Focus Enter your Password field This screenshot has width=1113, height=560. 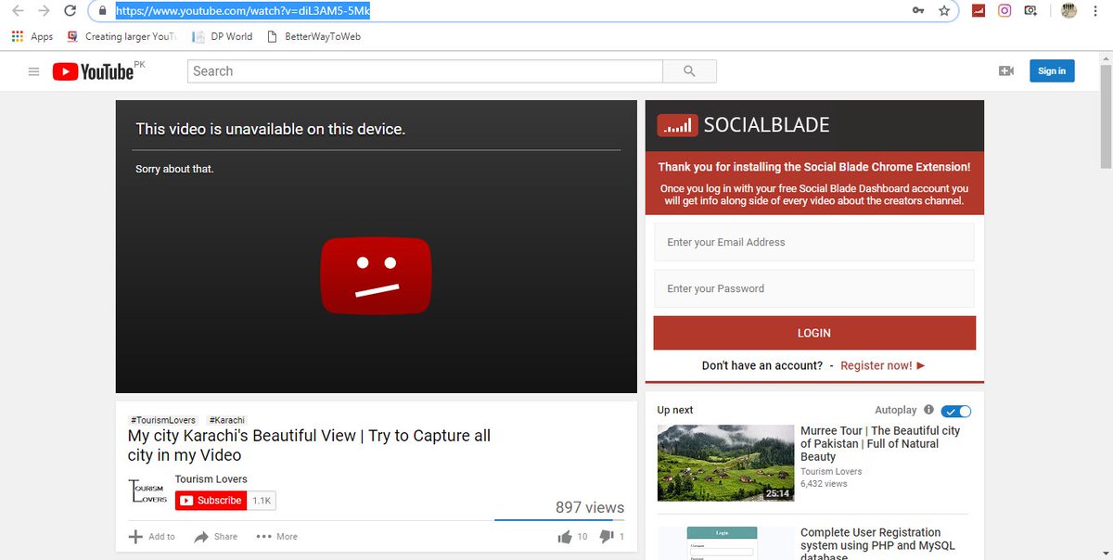click(x=814, y=288)
